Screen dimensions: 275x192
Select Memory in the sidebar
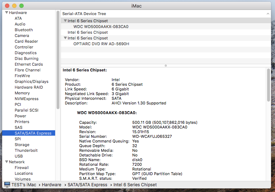point(22,93)
